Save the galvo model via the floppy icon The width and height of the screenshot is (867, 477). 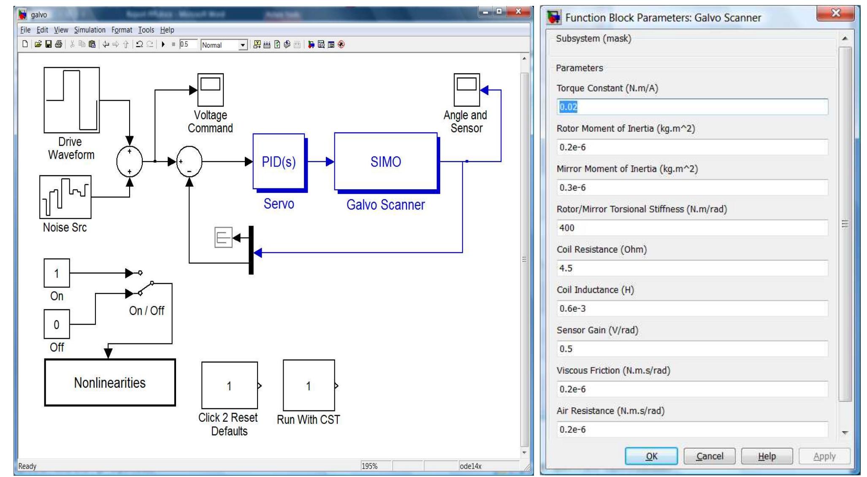[x=48, y=44]
